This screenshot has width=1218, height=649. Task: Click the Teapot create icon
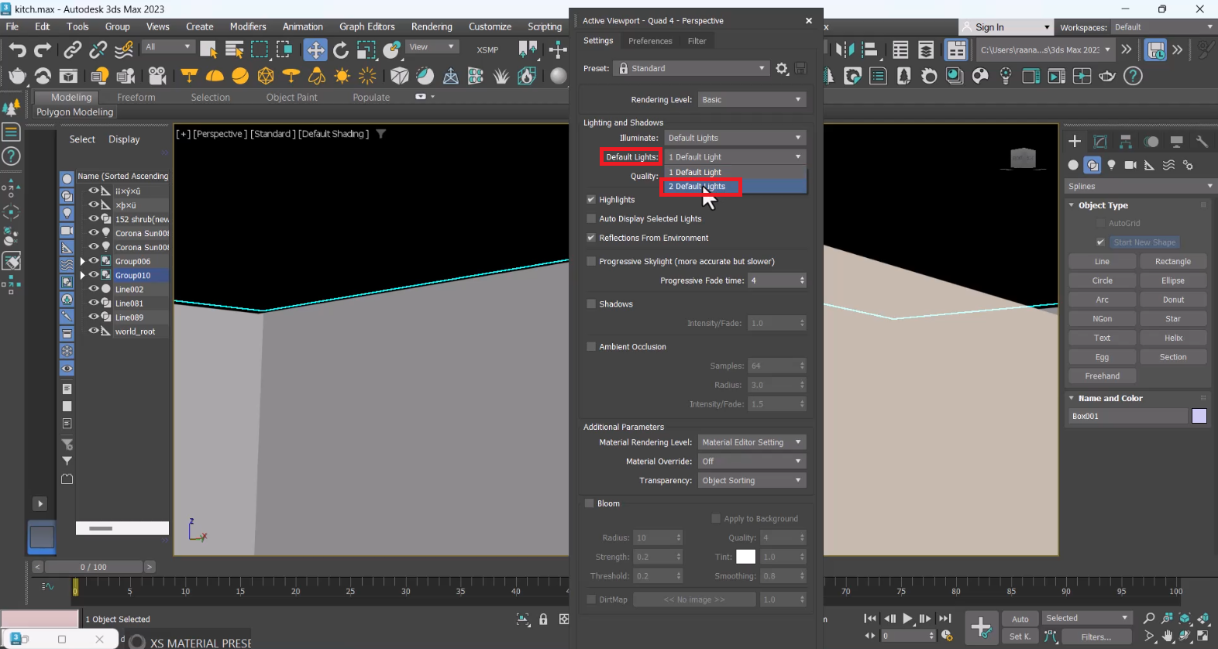pyautogui.click(x=17, y=76)
